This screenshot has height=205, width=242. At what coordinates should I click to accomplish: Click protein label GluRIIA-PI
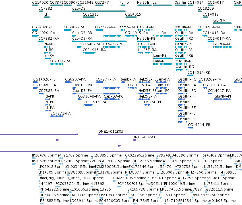[223, 96]
